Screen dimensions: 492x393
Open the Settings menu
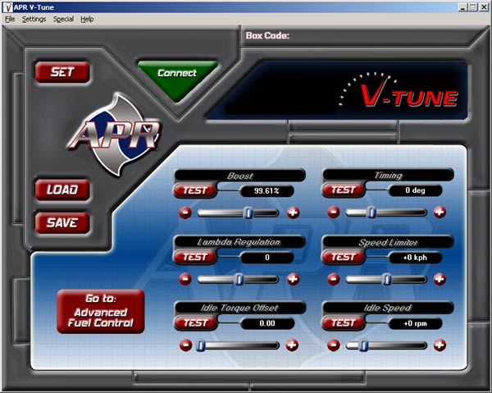pyautogui.click(x=34, y=19)
